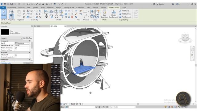Open the View ribbon tab

88,8
